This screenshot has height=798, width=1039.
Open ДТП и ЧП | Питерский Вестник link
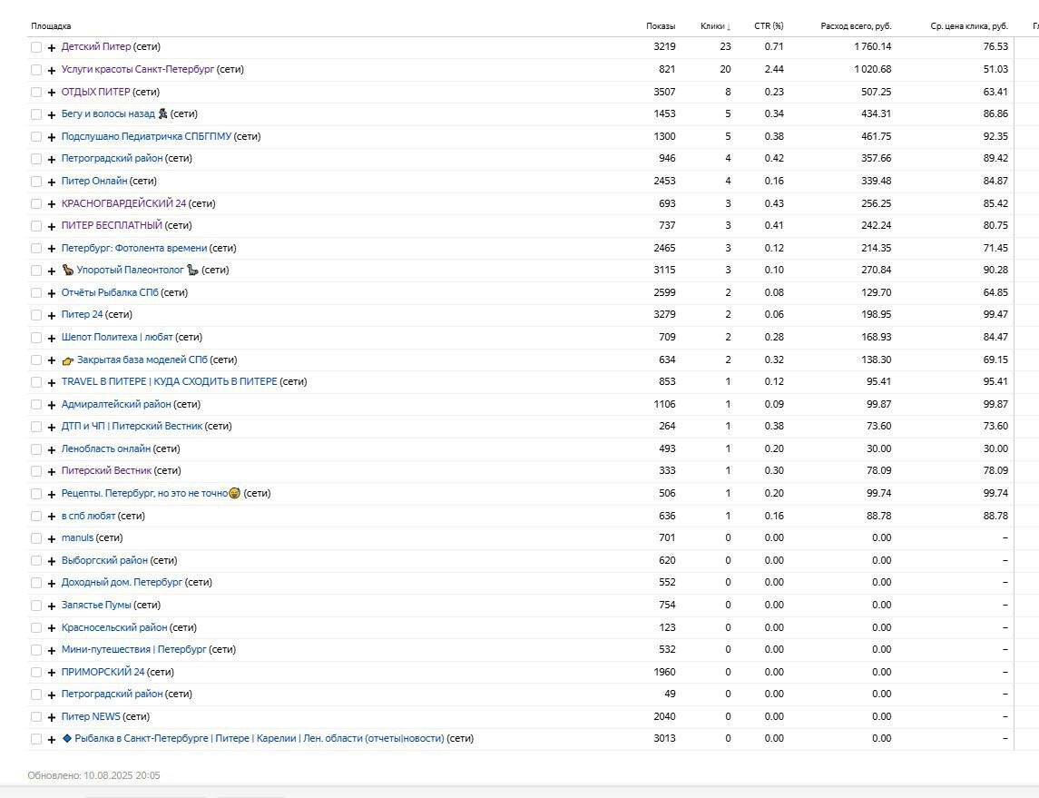pyautogui.click(x=132, y=426)
